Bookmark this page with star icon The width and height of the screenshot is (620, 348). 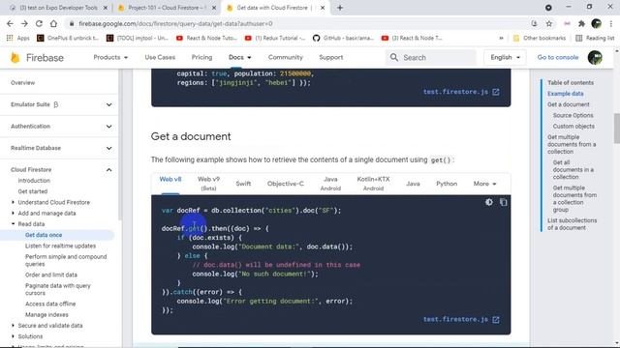tap(549, 23)
